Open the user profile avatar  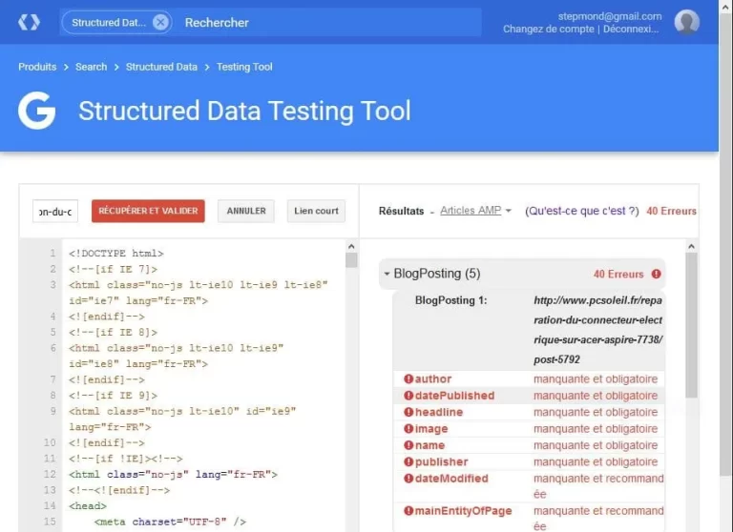point(687,22)
